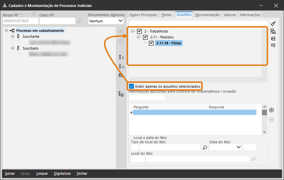Uncheck the 2 - Trabalhista checkbox

pyautogui.click(x=140, y=31)
